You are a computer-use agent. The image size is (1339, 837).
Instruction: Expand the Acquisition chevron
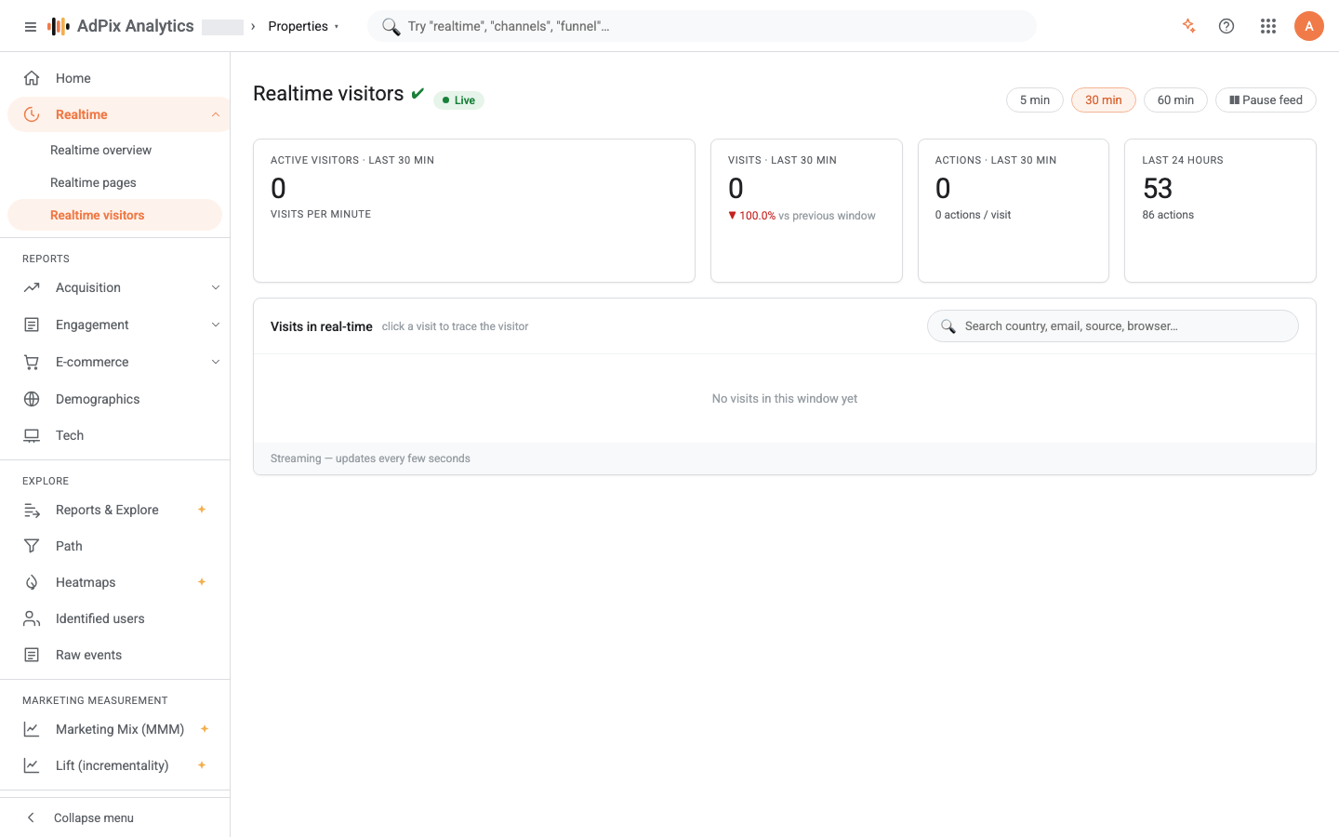(216, 287)
